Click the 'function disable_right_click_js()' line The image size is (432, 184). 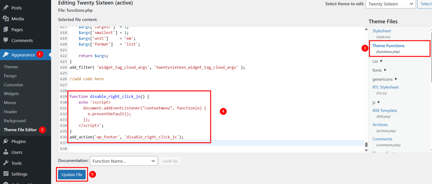click(109, 97)
